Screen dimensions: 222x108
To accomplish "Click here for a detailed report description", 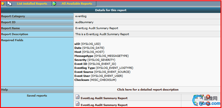I will 148,89.
